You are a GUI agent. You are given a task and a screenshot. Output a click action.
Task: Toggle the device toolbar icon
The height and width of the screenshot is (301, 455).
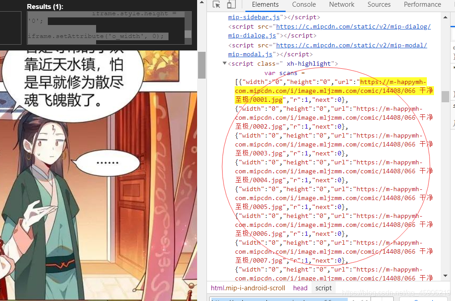click(x=231, y=4)
